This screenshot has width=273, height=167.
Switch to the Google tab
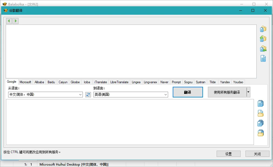coord(11,82)
